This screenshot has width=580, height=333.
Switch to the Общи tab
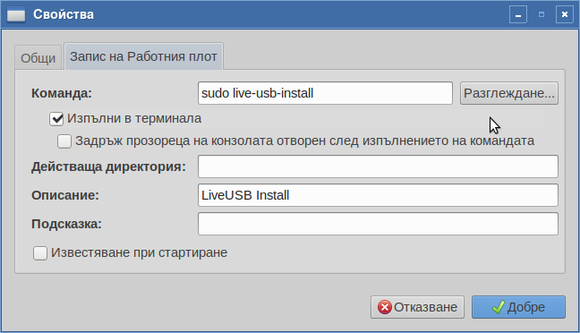point(38,57)
